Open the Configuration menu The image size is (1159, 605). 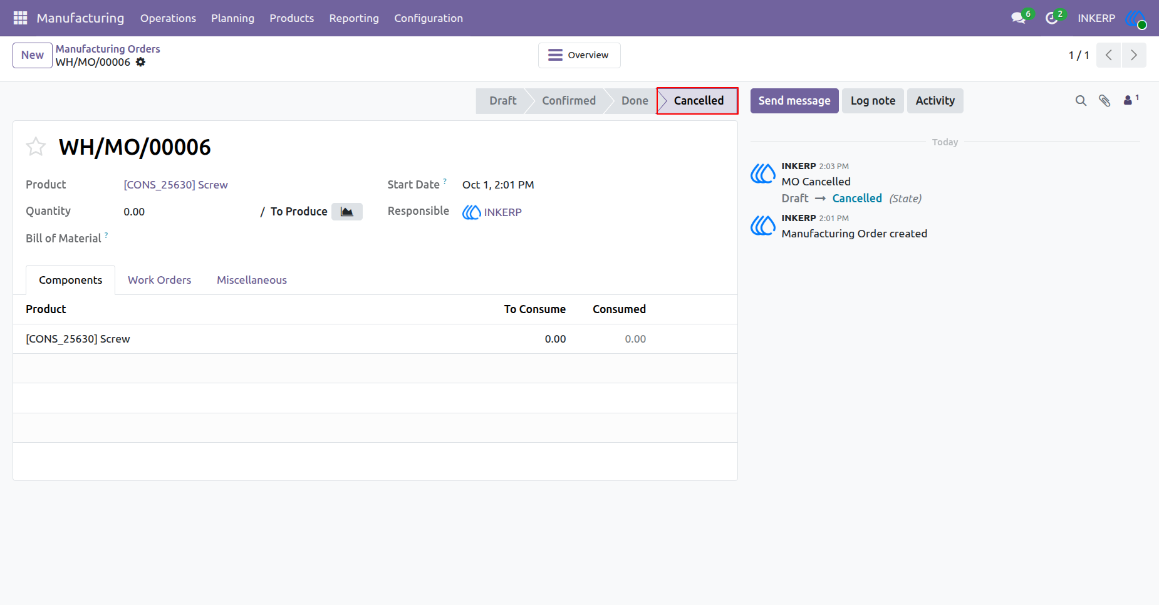click(429, 18)
